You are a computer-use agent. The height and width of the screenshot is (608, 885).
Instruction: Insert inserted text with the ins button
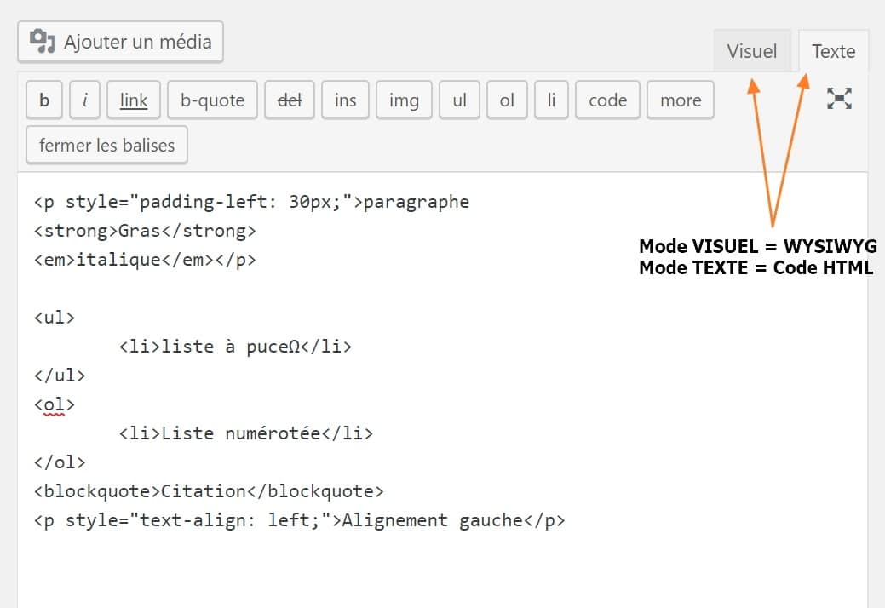[x=344, y=100]
